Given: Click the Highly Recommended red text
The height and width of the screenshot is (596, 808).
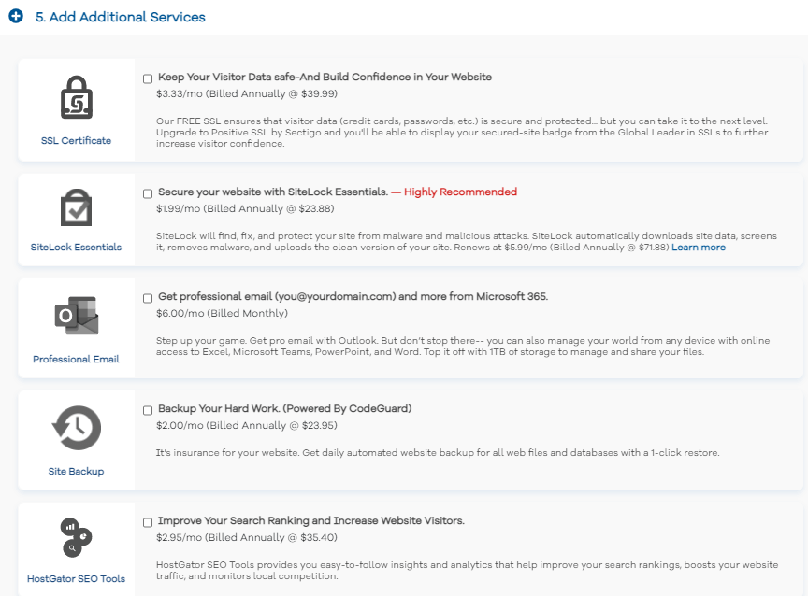Looking at the screenshot, I should click(x=460, y=192).
